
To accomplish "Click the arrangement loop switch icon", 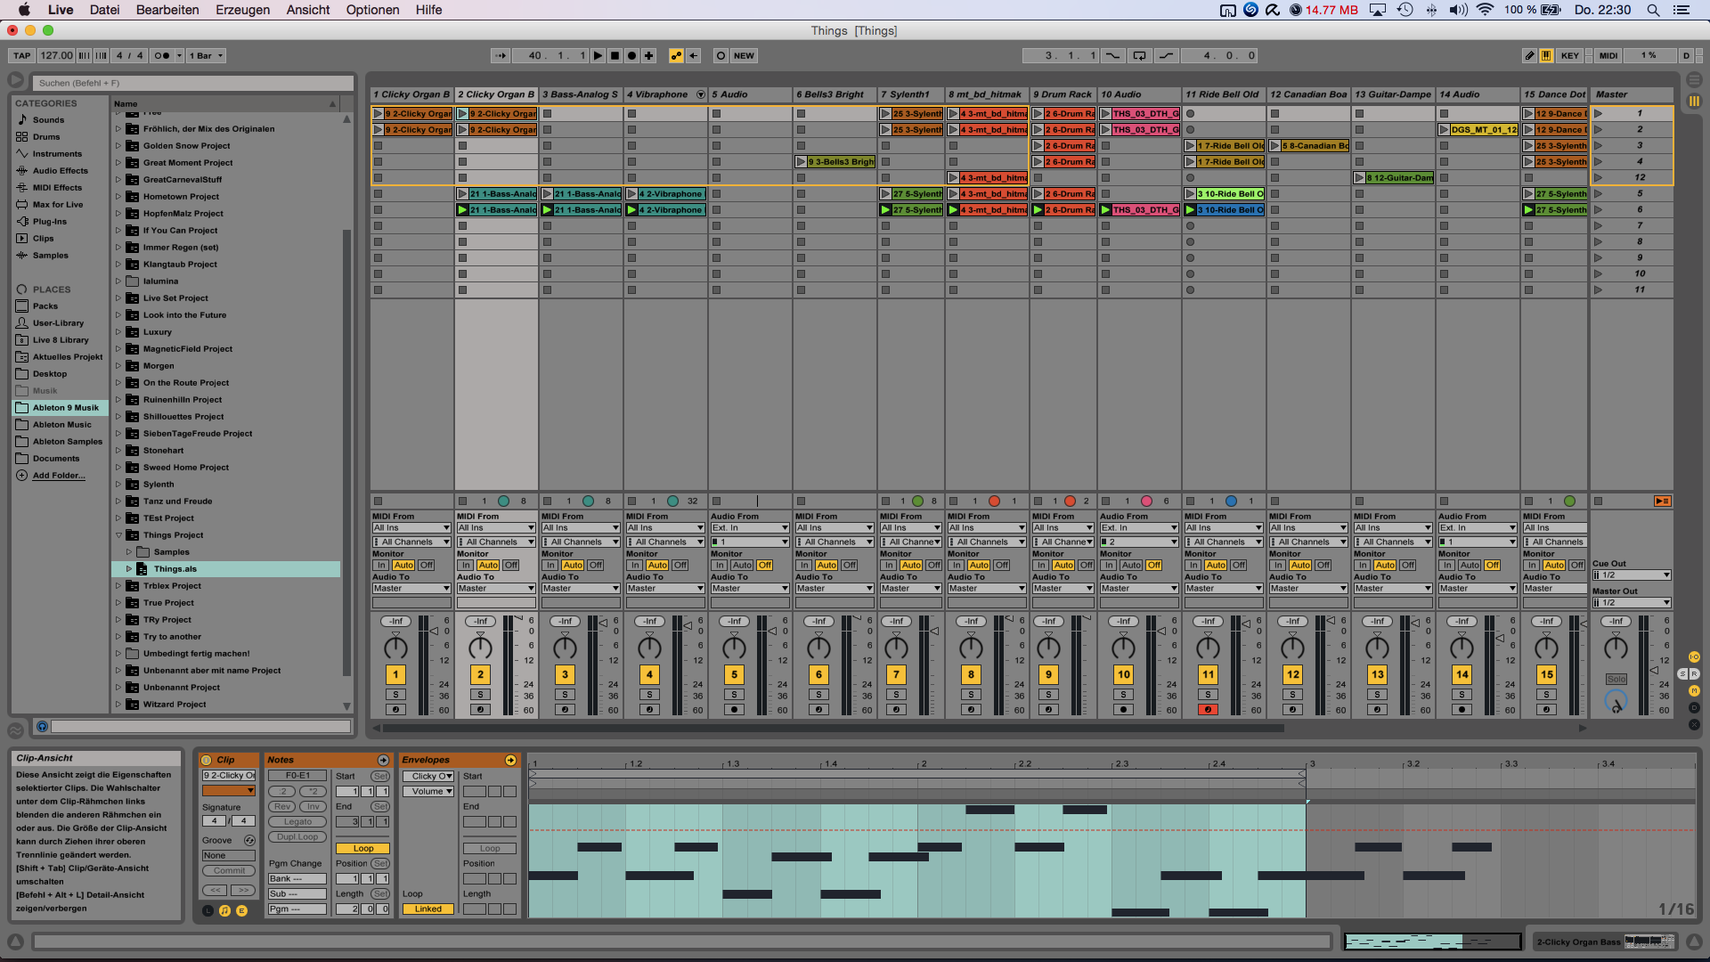I will [1140, 55].
